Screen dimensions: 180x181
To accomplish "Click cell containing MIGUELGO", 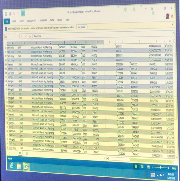I will pyautogui.click(x=78, y=143).
